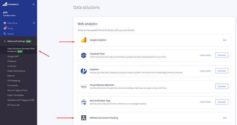Viewport: 237px width, 125px height.
Task: Click the Affiliate Conversion Tracking icon
Action: point(84,118)
